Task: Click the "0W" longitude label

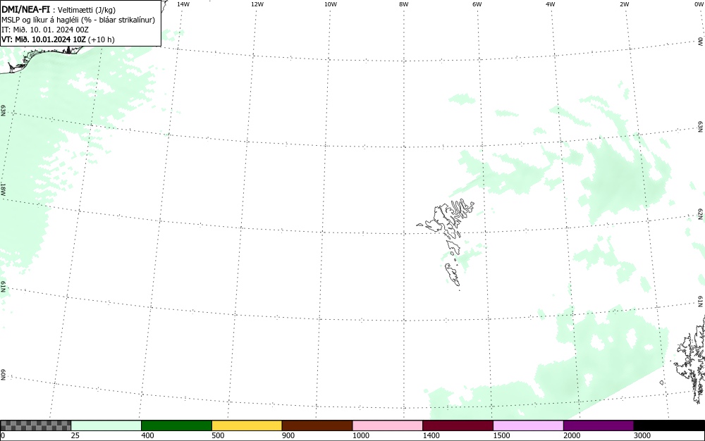Action: pyautogui.click(x=699, y=4)
